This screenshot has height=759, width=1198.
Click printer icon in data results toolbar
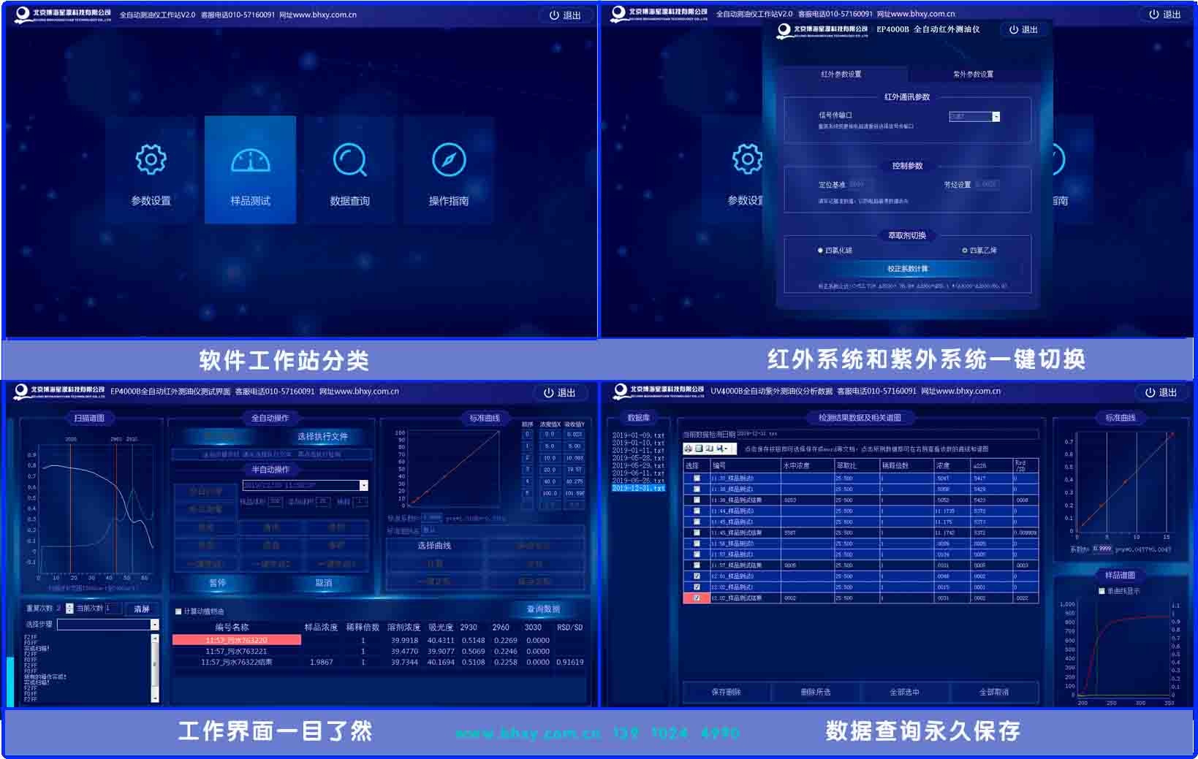688,449
